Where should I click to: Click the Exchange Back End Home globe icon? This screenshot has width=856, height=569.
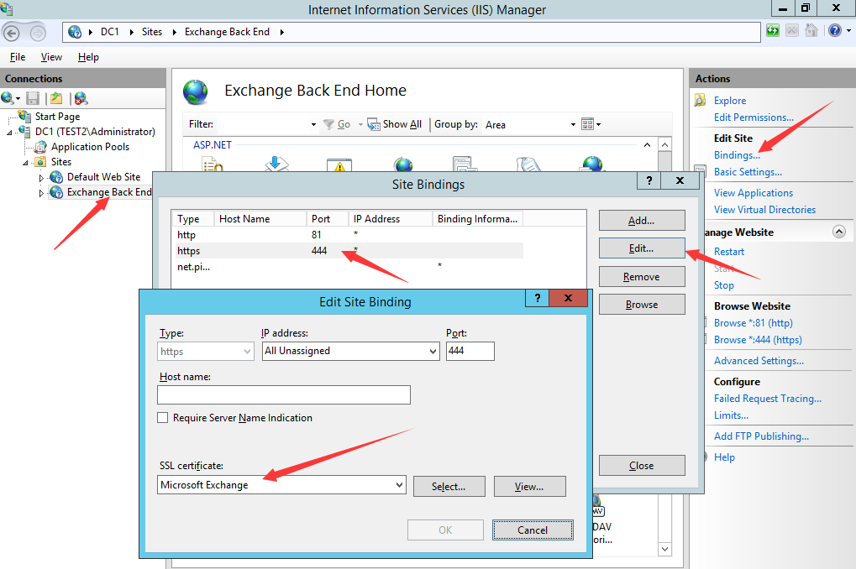[x=196, y=91]
